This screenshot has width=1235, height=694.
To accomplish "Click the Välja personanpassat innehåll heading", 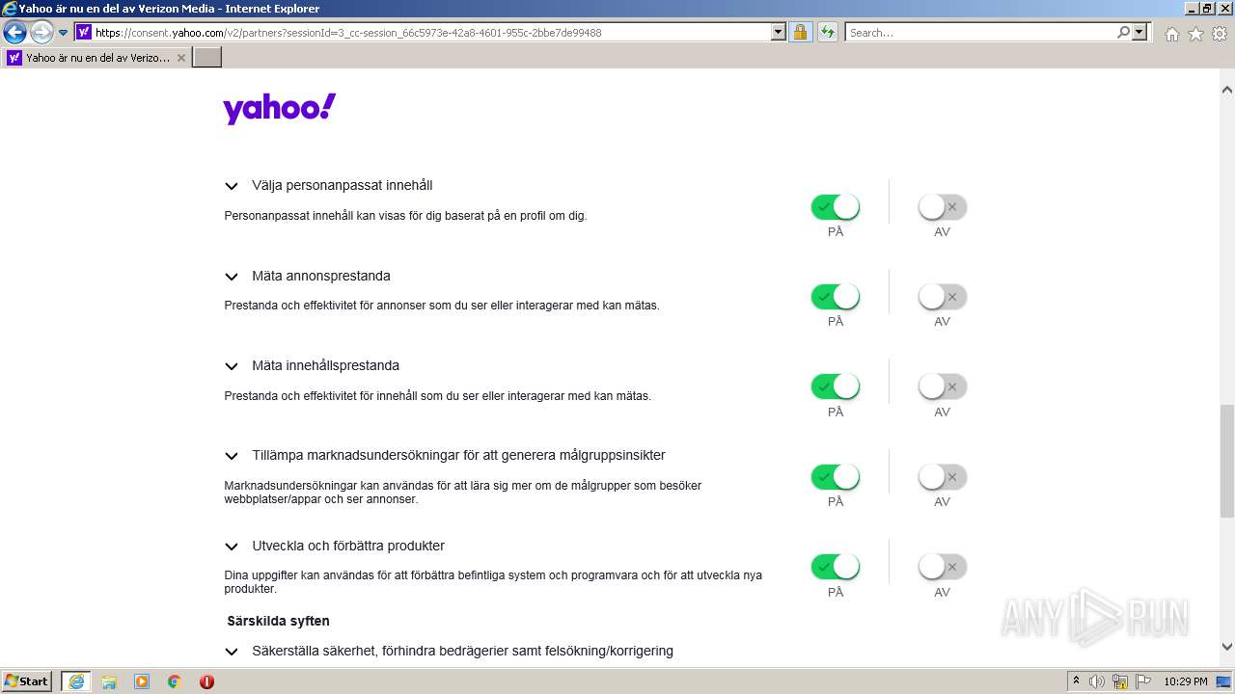I will pos(343,185).
